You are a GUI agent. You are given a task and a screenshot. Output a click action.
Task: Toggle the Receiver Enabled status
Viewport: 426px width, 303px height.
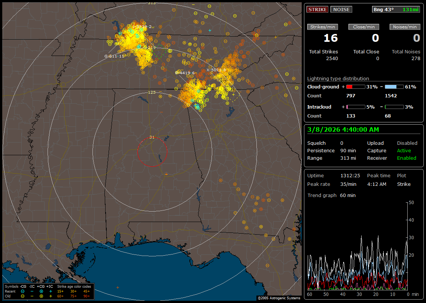[x=406, y=158]
